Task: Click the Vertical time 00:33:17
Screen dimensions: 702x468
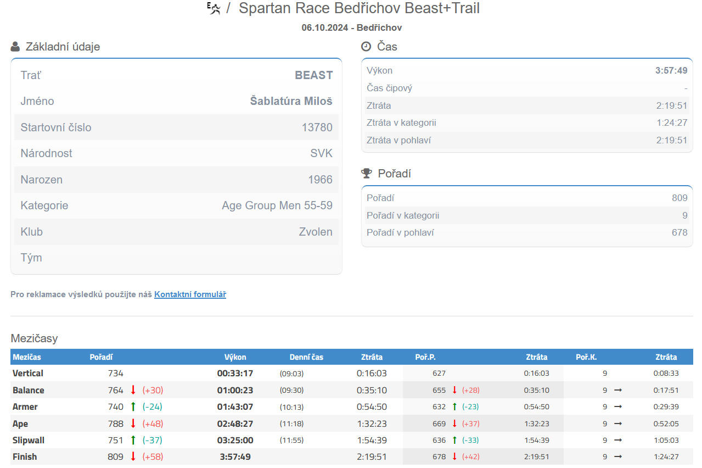Action: (x=235, y=373)
